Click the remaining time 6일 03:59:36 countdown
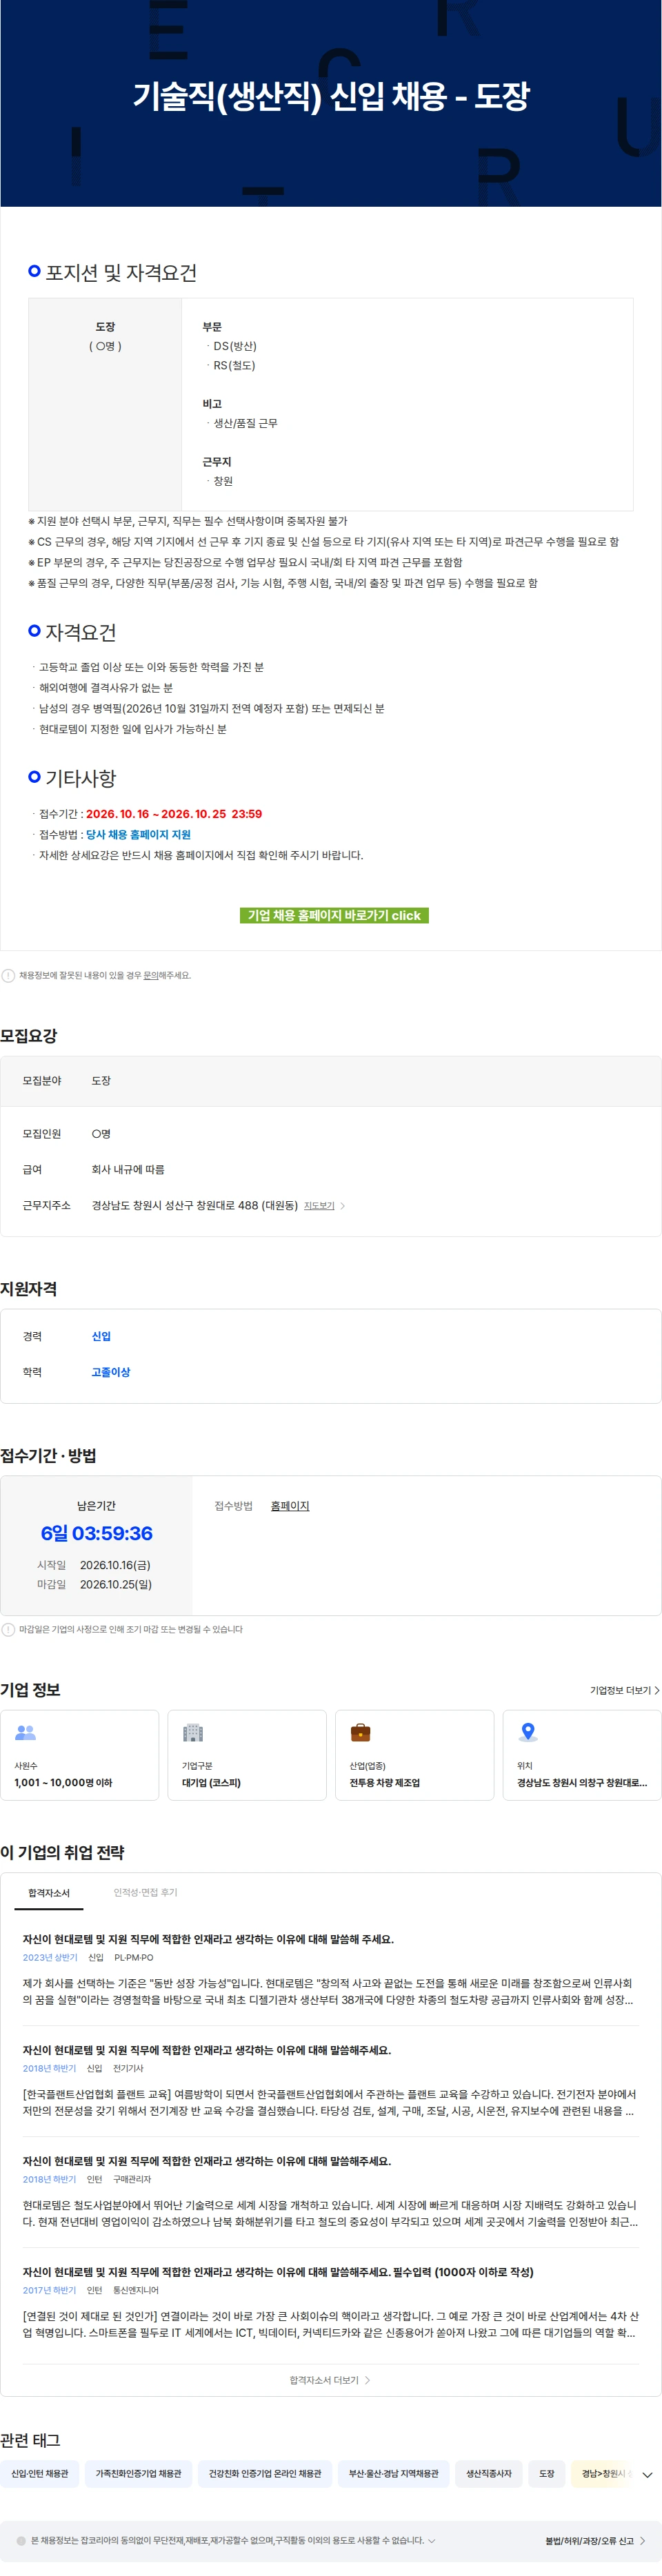Screen dimensions: 662x2576 pyautogui.click(x=97, y=1533)
